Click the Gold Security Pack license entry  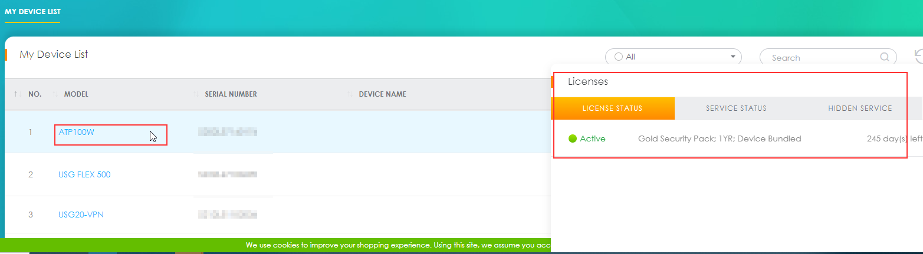click(x=720, y=138)
